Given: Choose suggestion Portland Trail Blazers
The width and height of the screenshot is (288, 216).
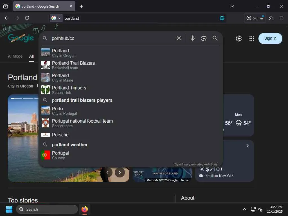Looking at the screenshot, I should tap(131, 65).
